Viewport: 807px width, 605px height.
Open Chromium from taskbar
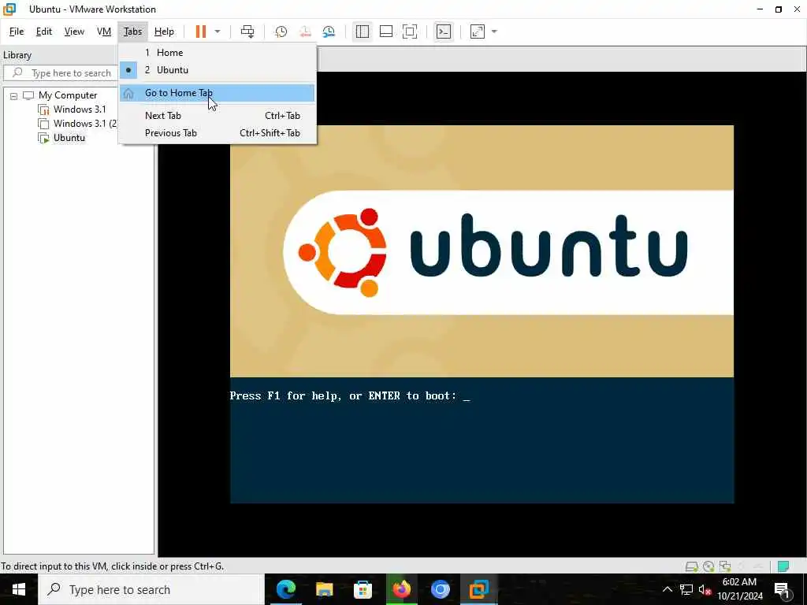coord(440,589)
